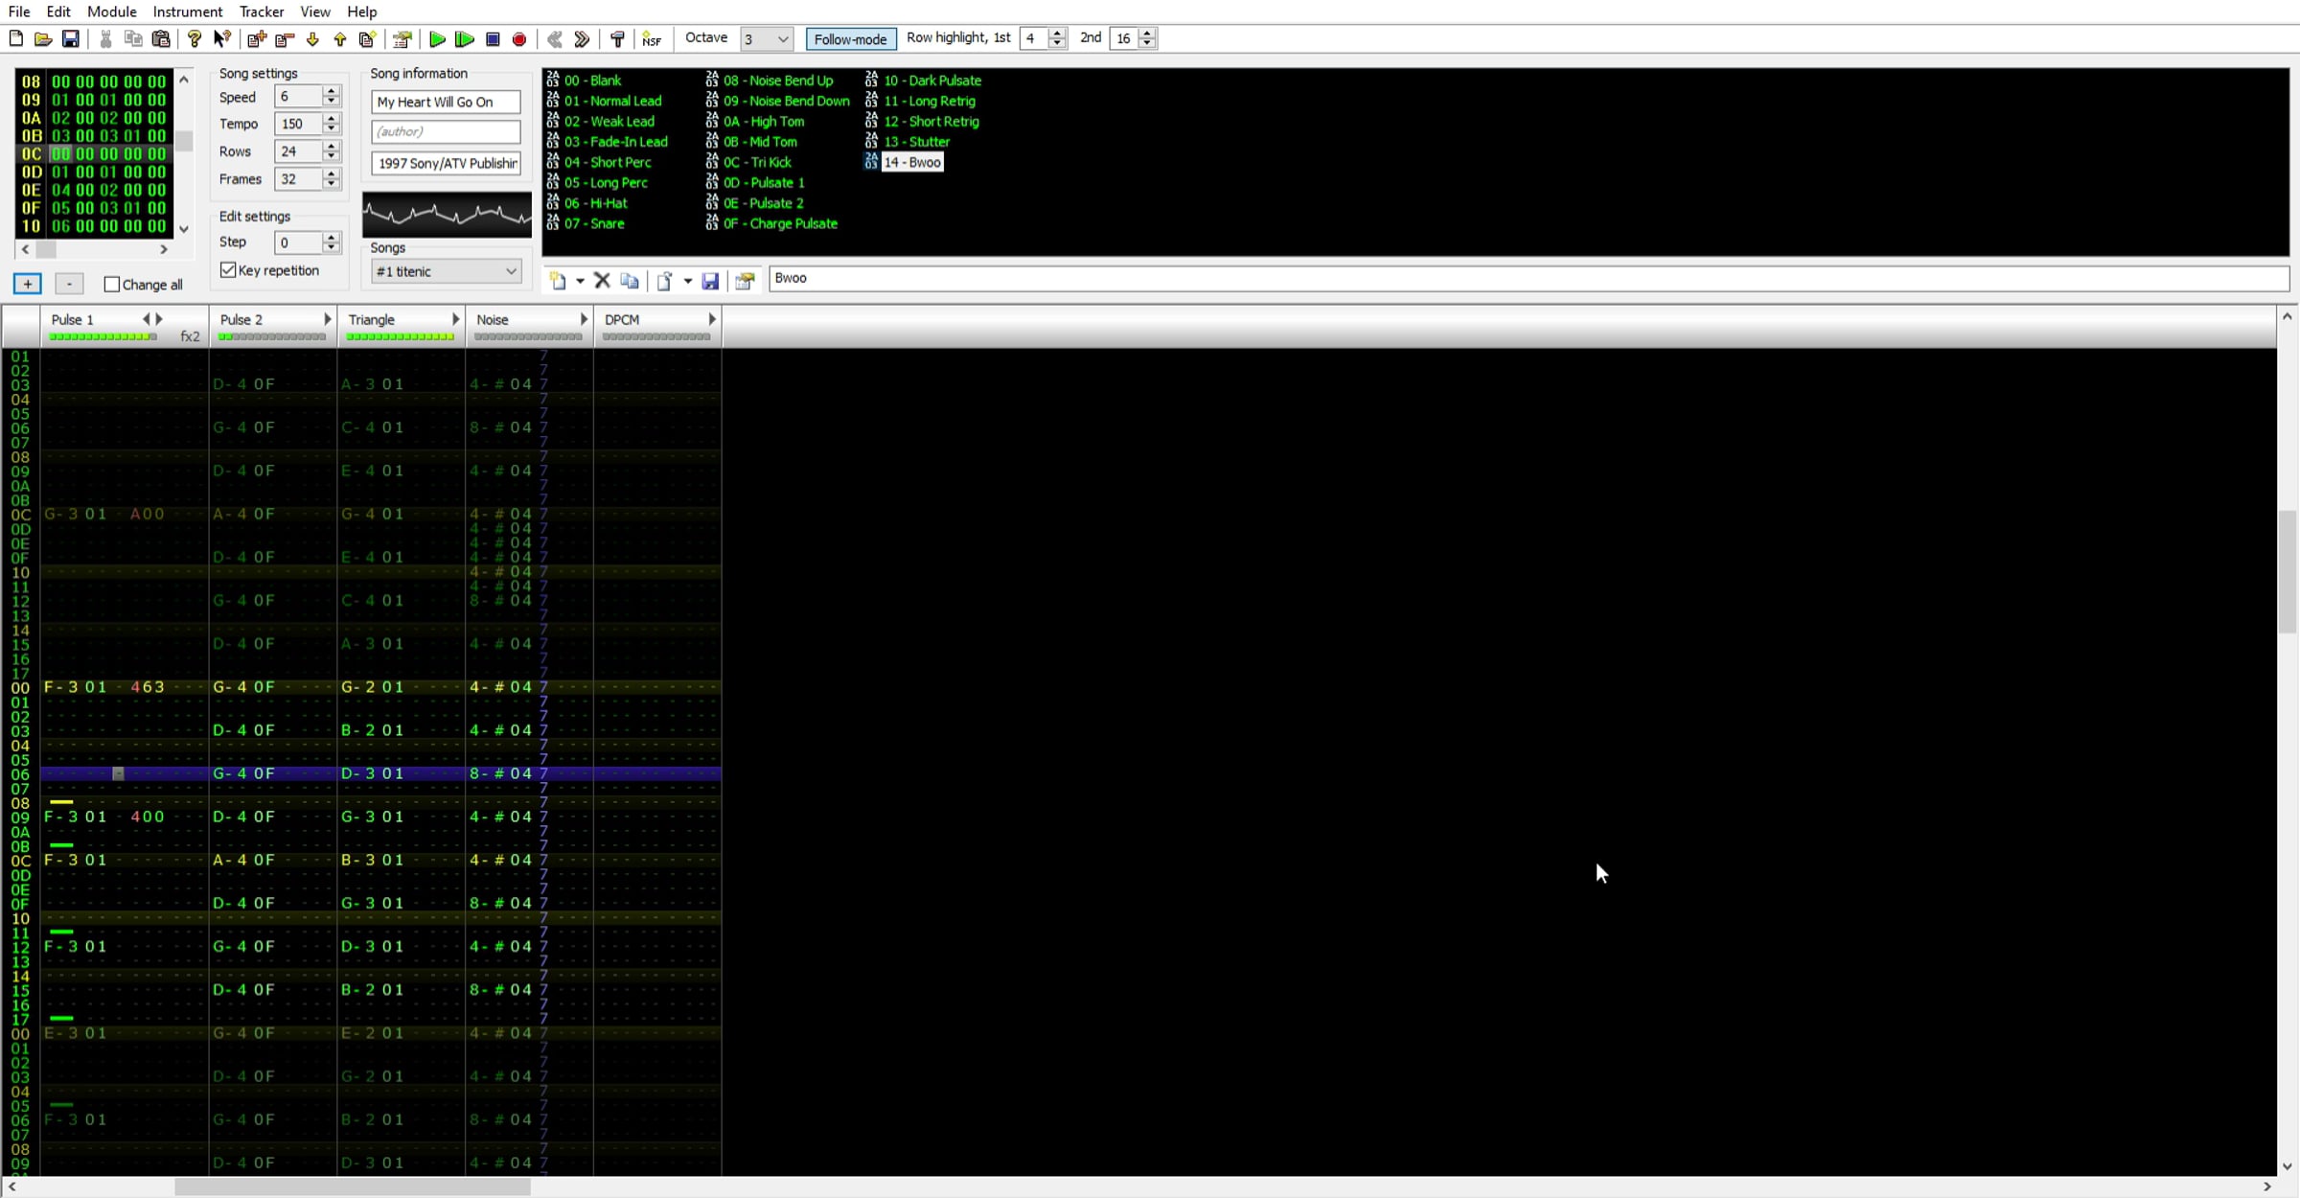Click the Save floppy disk icon
This screenshot has height=1198, width=2300.
tap(71, 39)
